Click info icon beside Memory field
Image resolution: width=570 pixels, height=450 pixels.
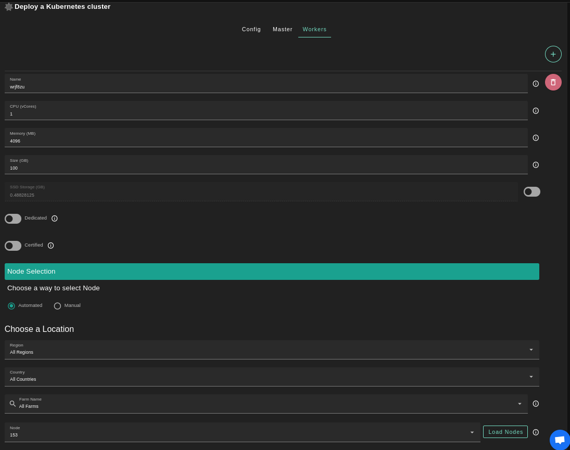pyautogui.click(x=536, y=138)
